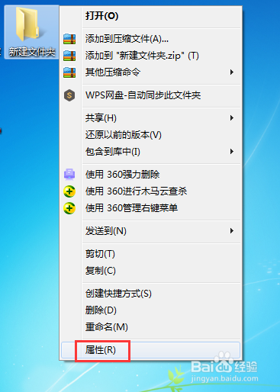The height and width of the screenshot is (392, 280).
Task: Choose 删除(D) from the menu
Action: click(x=151, y=310)
